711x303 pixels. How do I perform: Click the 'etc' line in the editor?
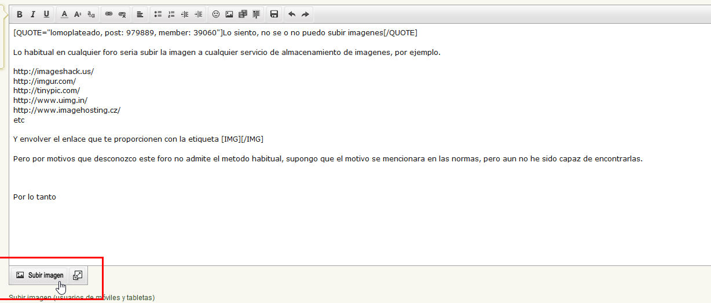[19, 120]
